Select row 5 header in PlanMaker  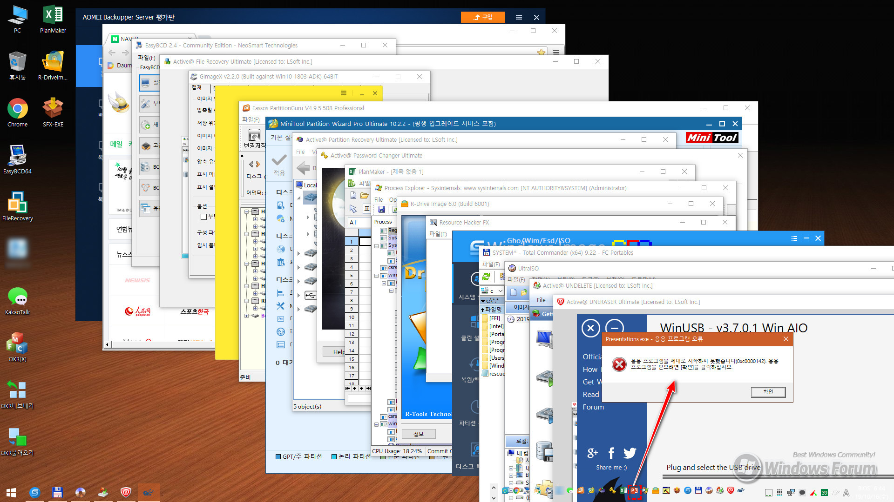(352, 275)
